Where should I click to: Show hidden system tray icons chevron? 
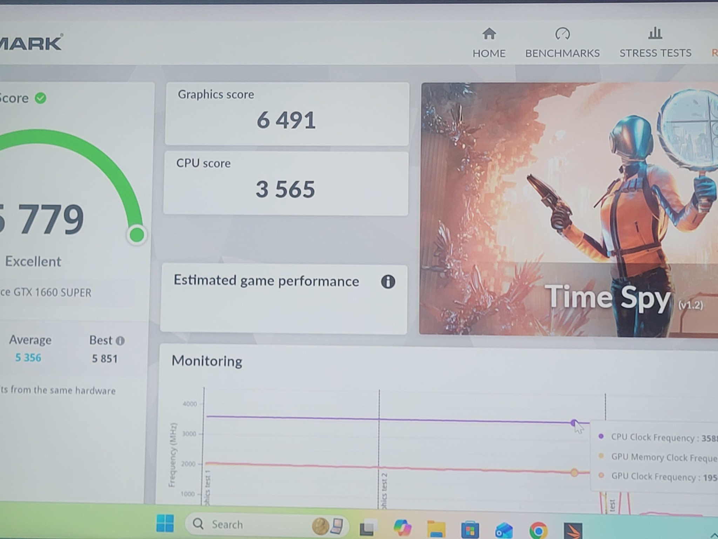tap(713, 535)
